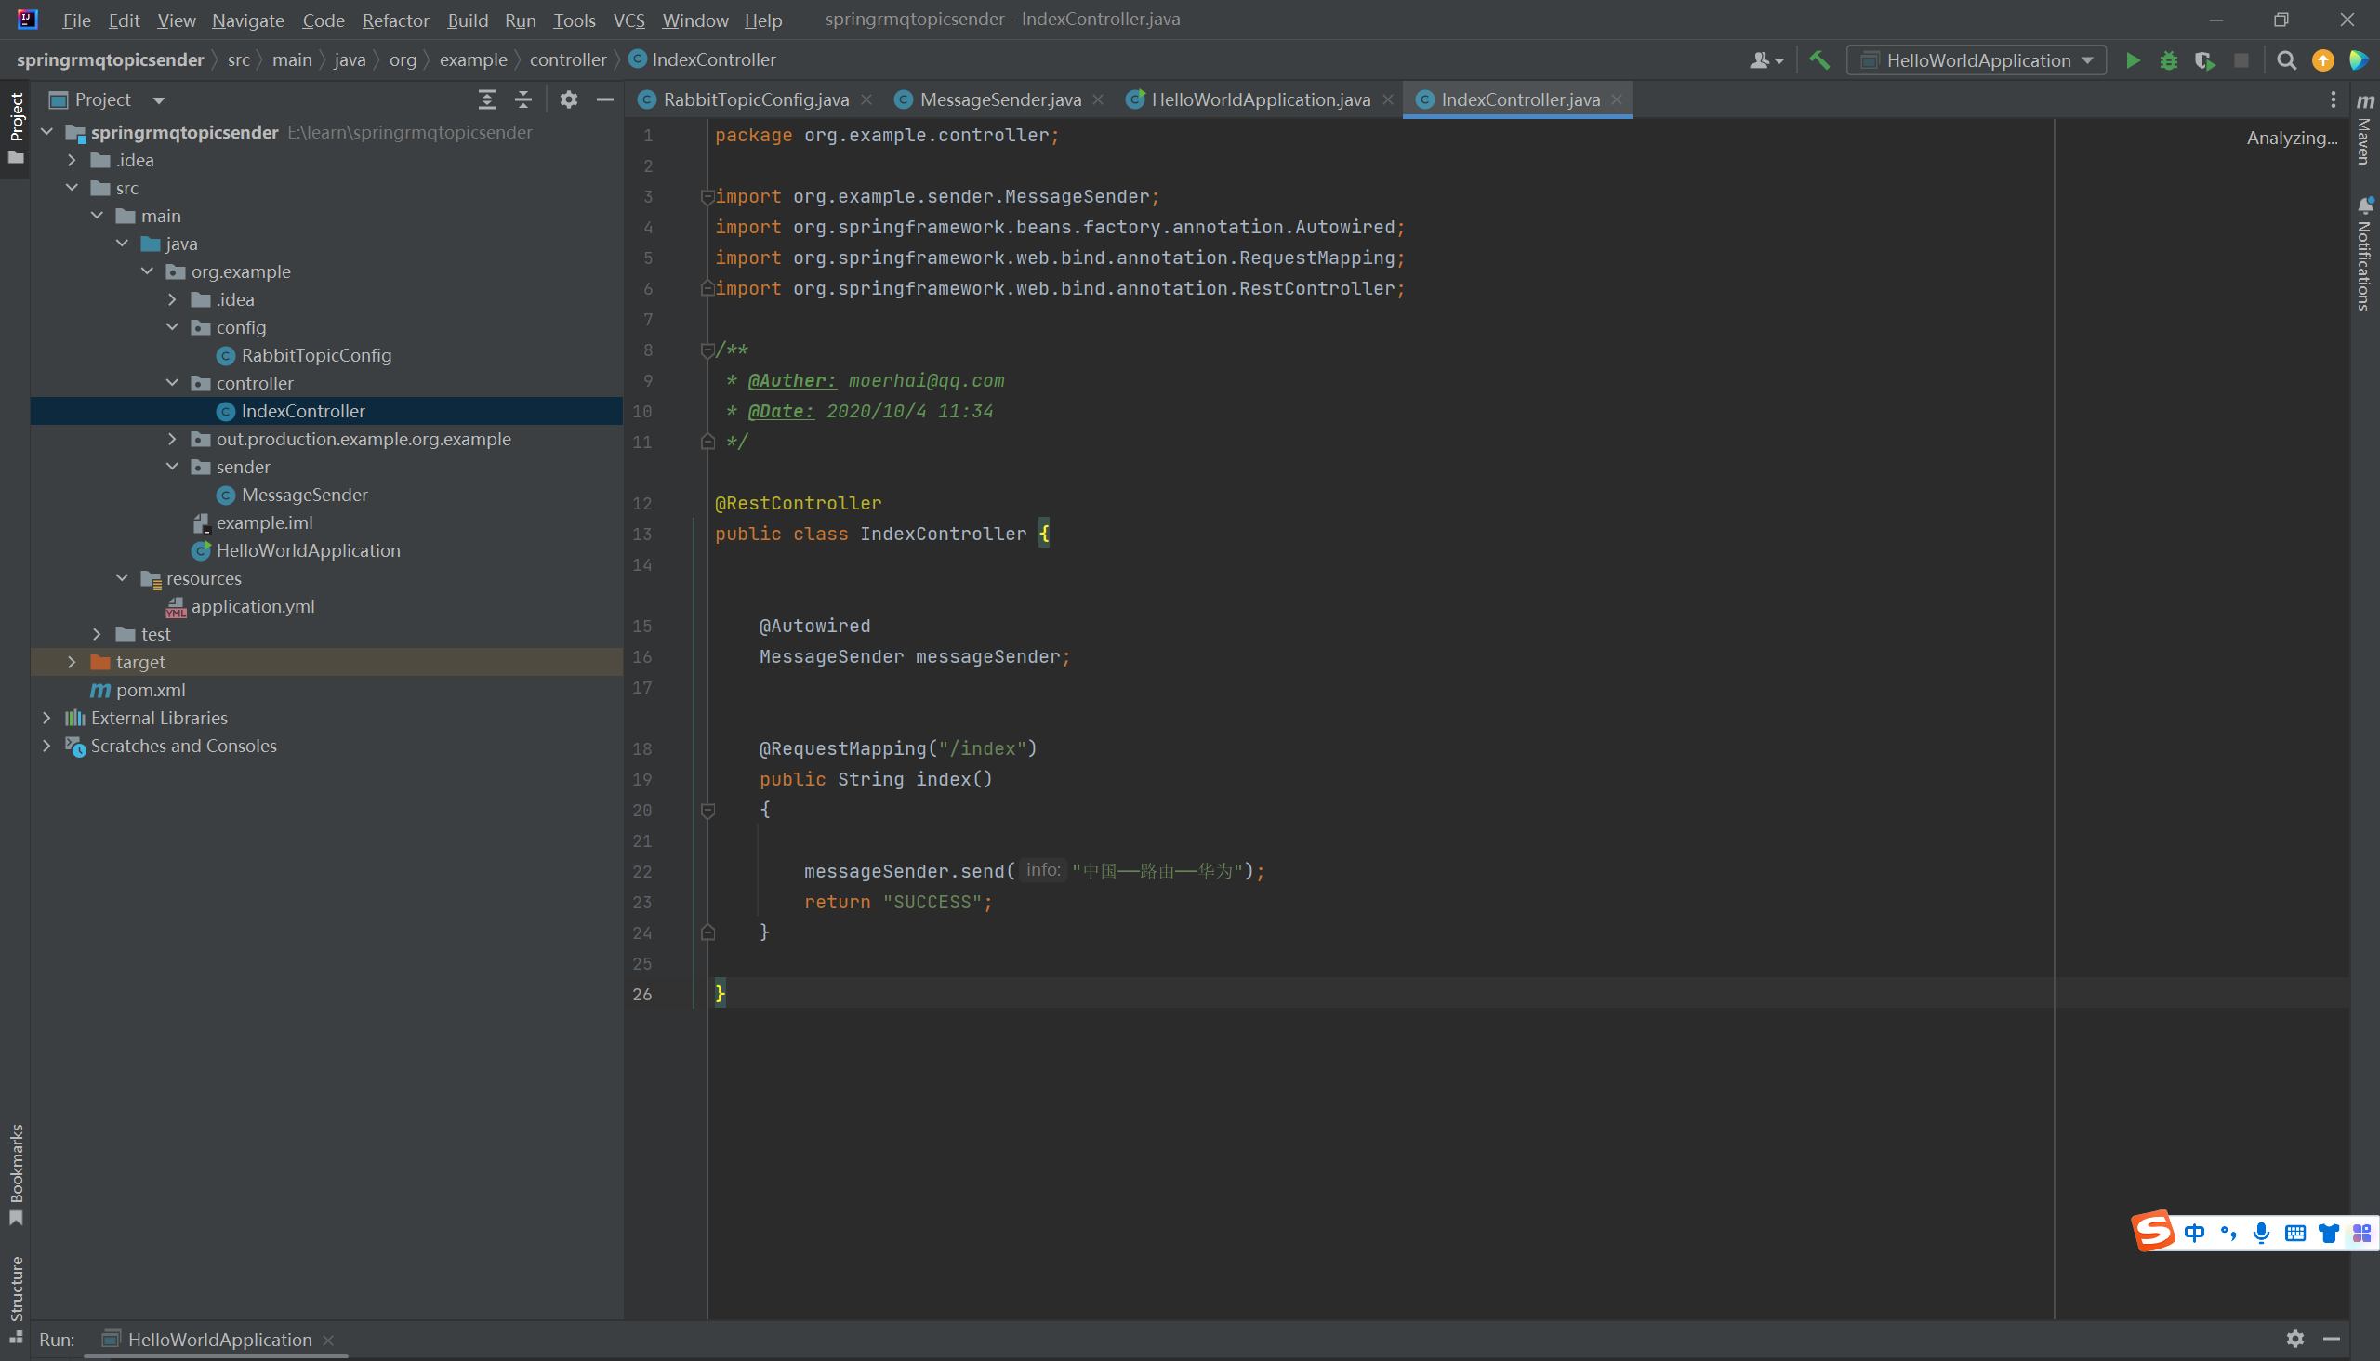Expand the target folder
This screenshot has width=2380, height=1361.
pos(72,662)
